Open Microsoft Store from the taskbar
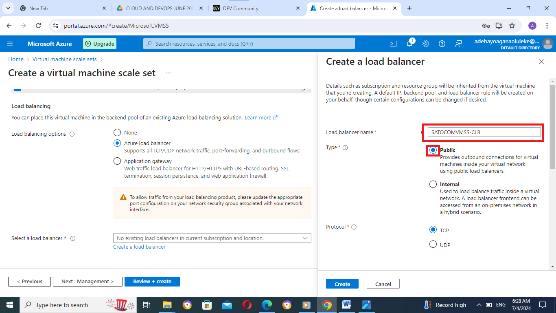Viewport: 556px width, 313px height. 207,305
